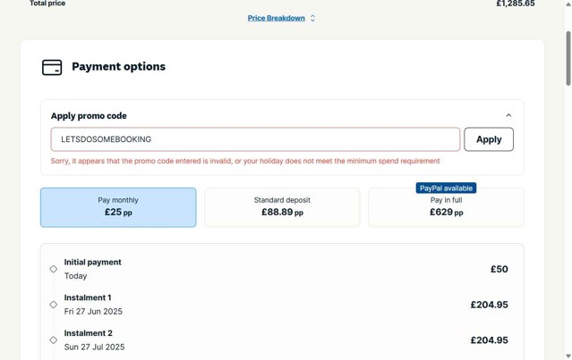
Task: Click the payment card icon beside Payment options
Action: point(52,67)
